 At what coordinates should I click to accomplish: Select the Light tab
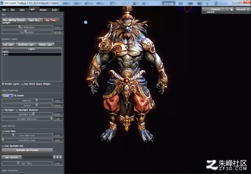pyautogui.click(x=32, y=9)
